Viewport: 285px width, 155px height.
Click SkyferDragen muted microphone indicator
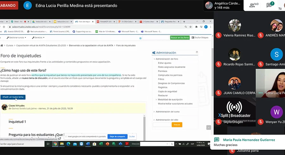coord(218,122)
